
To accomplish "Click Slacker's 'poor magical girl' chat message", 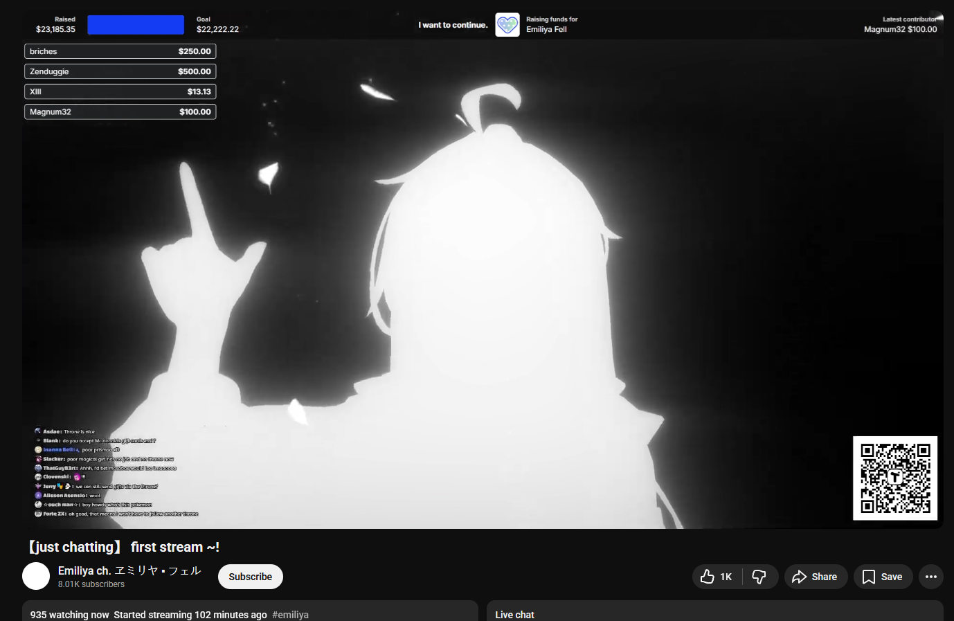I will click(105, 459).
